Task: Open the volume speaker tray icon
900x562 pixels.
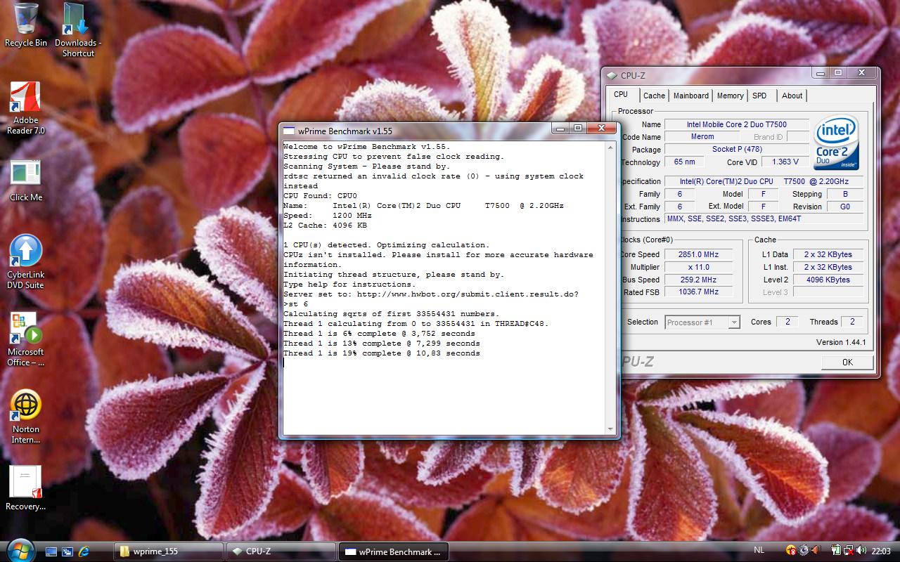Action: click(x=861, y=551)
